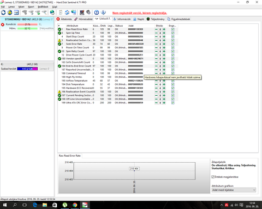Screen dimensions: 262x209
Task: Toggle the Értékek megjelenítése checkbox
Action: (213, 177)
